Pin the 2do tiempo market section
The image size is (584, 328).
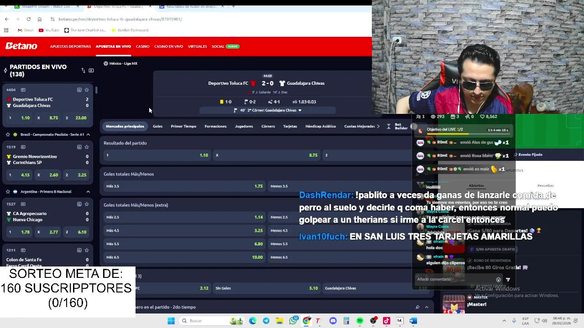point(417,307)
